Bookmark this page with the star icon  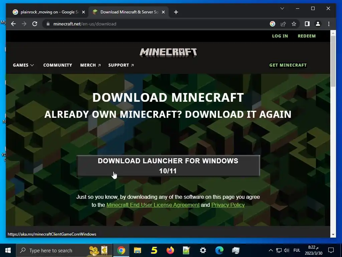(x=294, y=24)
